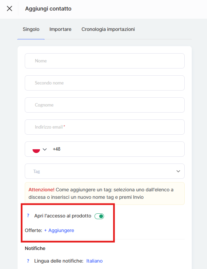Open the Importare tab
Image resolution: width=207 pixels, height=269 pixels.
tap(60, 30)
